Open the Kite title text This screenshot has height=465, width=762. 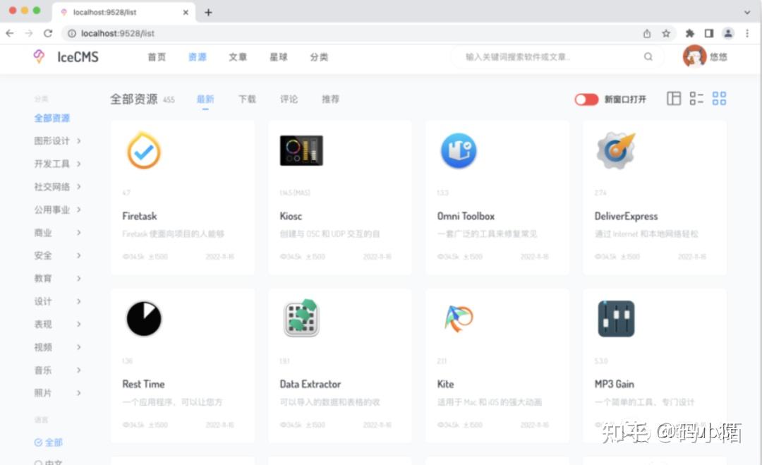(x=445, y=385)
